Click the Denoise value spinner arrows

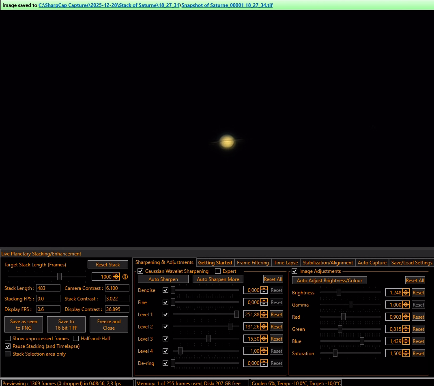pyautogui.click(x=264, y=290)
